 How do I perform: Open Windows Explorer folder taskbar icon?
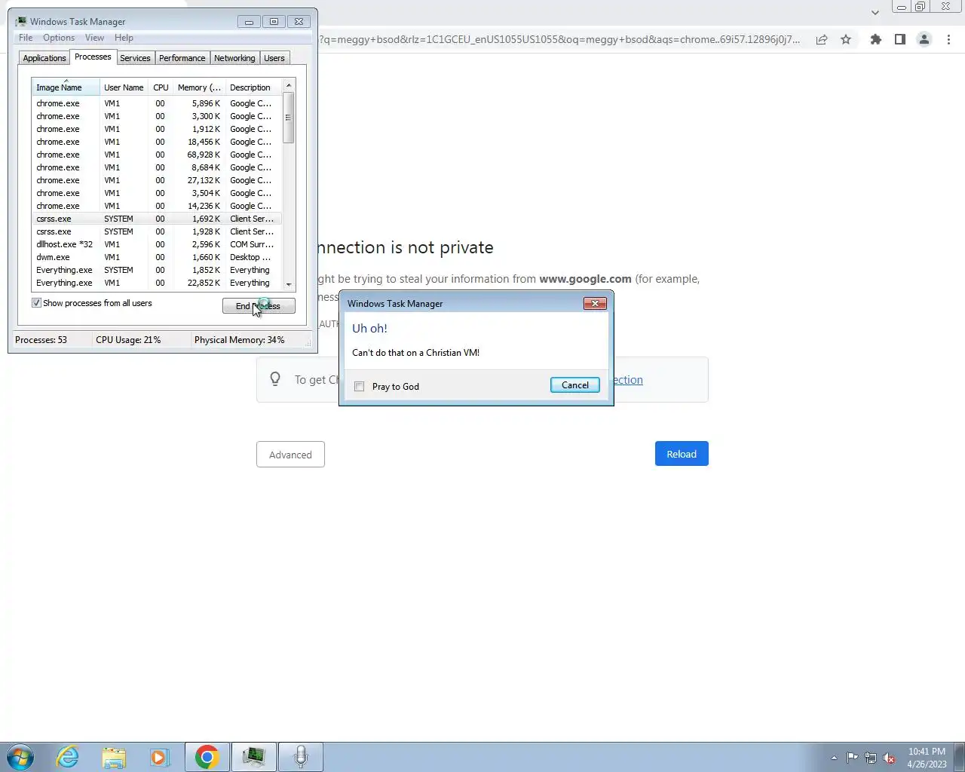point(114,757)
